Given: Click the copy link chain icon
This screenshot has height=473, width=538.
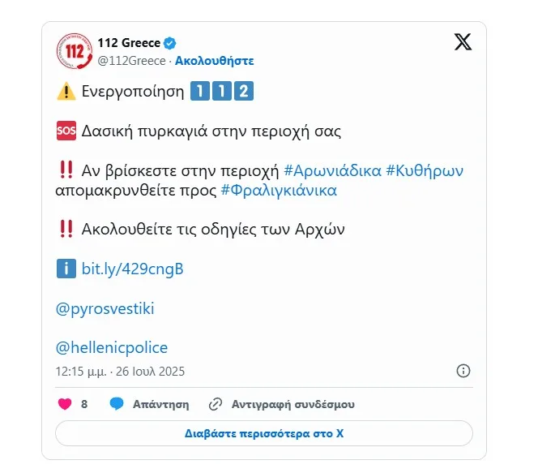Looking at the screenshot, I should point(216,404).
